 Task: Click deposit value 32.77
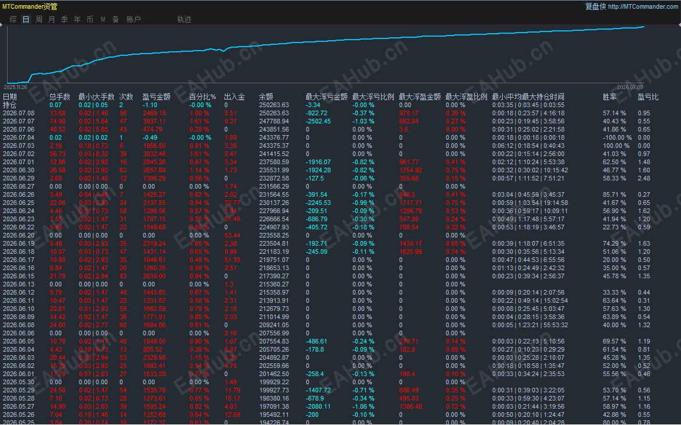coord(232,203)
